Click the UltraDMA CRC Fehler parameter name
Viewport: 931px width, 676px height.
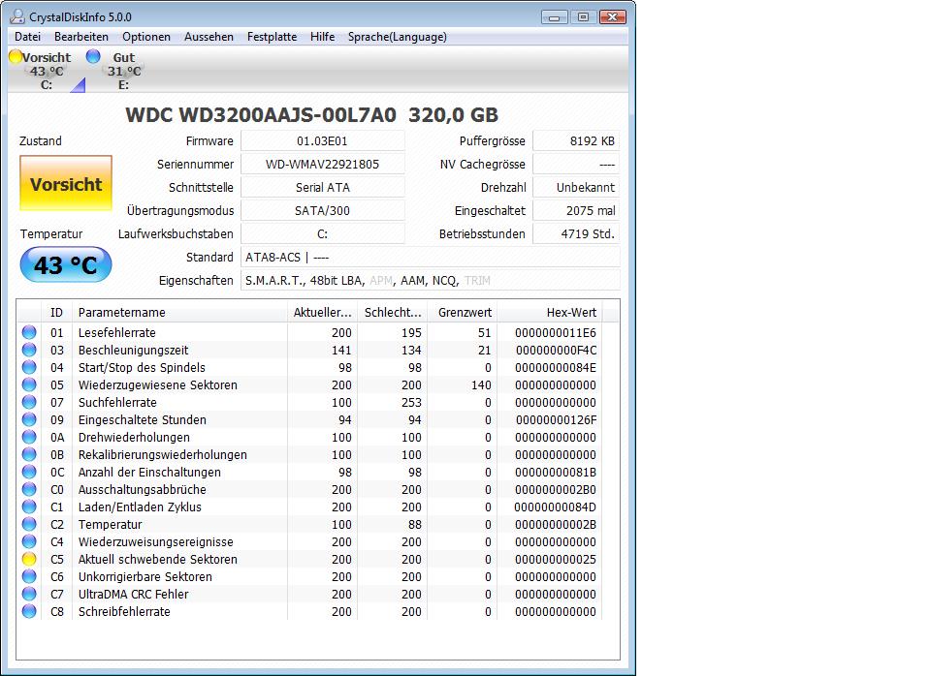tap(133, 595)
